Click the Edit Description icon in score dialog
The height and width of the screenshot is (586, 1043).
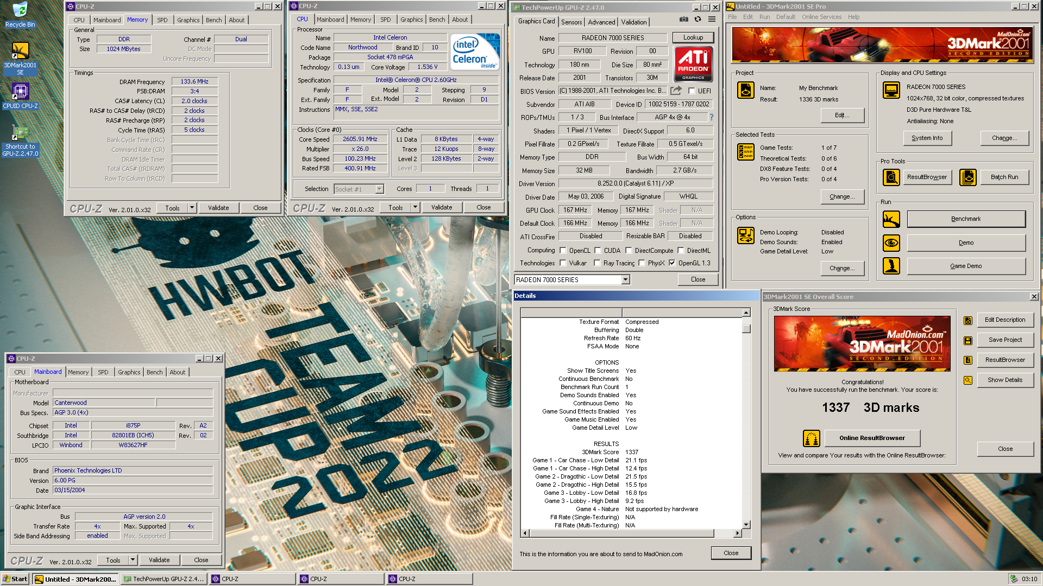coord(967,321)
